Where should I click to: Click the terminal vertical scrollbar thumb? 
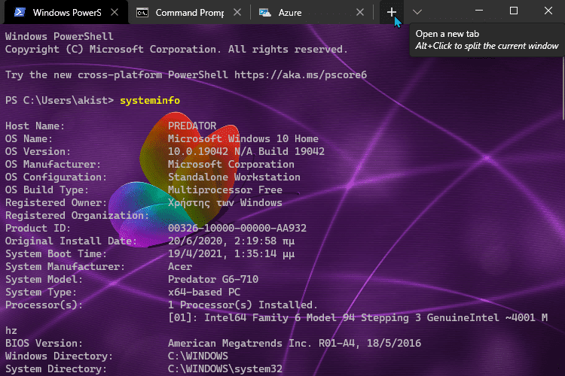click(x=563, y=88)
